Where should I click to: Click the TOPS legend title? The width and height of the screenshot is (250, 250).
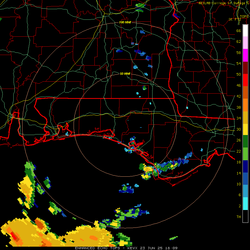(x=244, y=17)
